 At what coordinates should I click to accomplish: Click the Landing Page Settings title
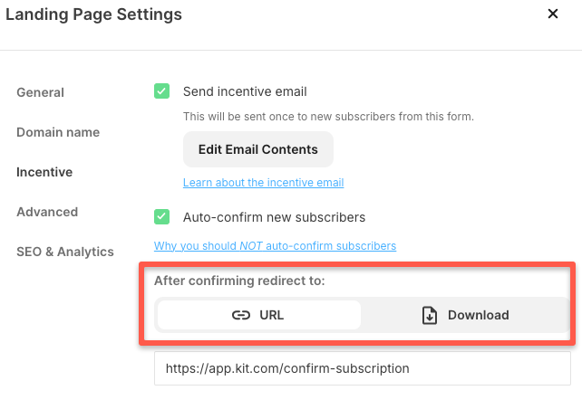[94, 14]
